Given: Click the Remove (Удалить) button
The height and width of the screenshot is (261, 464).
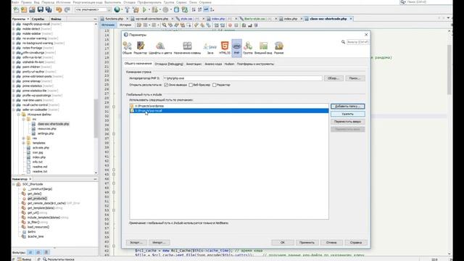Looking at the screenshot, I should 348,114.
